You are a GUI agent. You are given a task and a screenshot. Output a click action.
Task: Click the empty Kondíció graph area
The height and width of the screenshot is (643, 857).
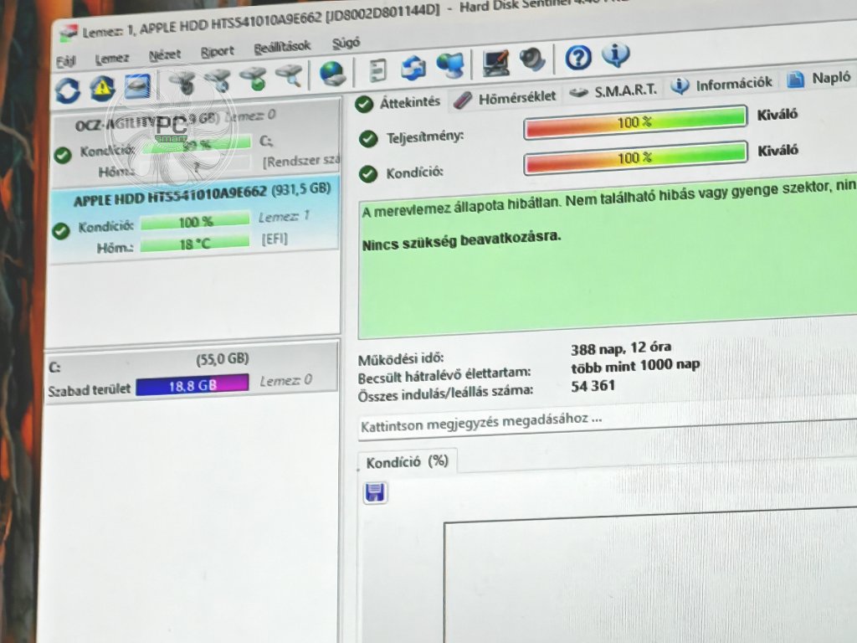(x=650, y=577)
